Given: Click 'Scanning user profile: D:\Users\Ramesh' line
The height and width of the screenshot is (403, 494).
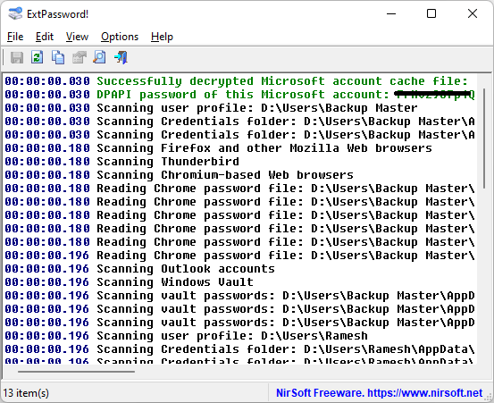Looking at the screenshot, I should tap(186, 336).
